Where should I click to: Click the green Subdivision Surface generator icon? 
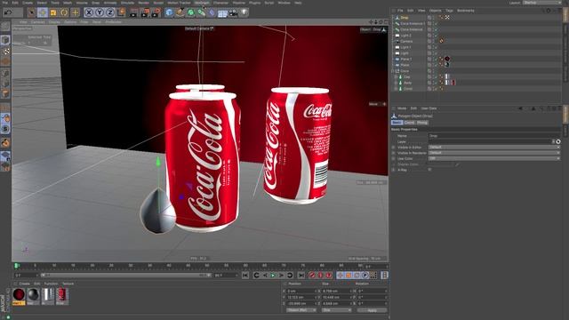[x=190, y=12]
